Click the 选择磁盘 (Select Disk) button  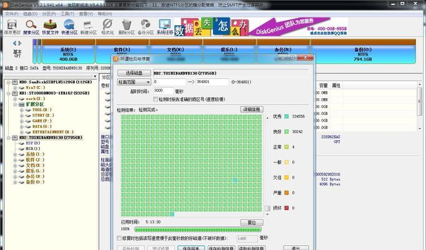click(x=134, y=73)
